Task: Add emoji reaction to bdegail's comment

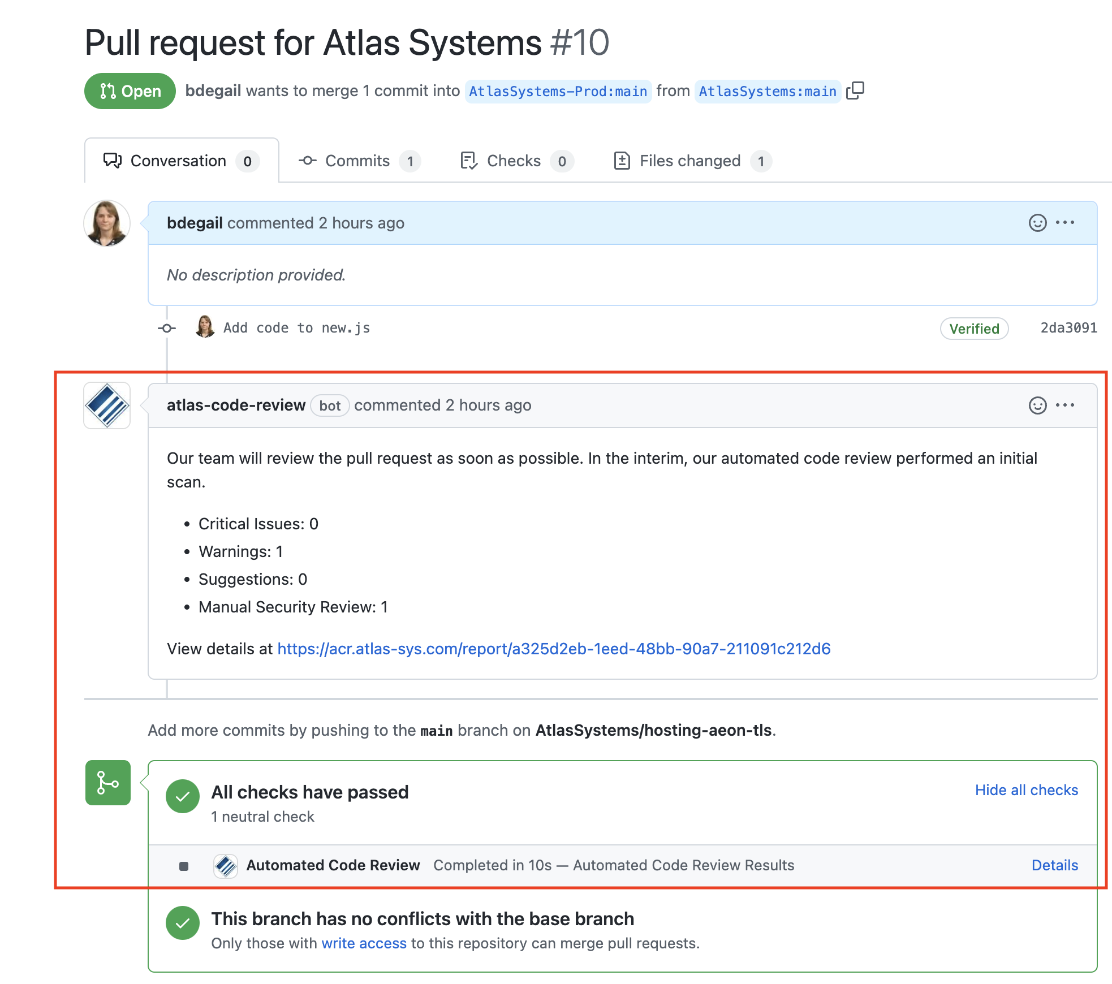Action: (1037, 223)
